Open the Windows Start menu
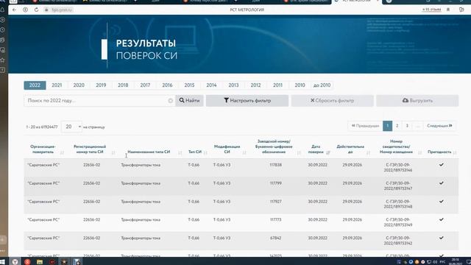 [3, 262]
